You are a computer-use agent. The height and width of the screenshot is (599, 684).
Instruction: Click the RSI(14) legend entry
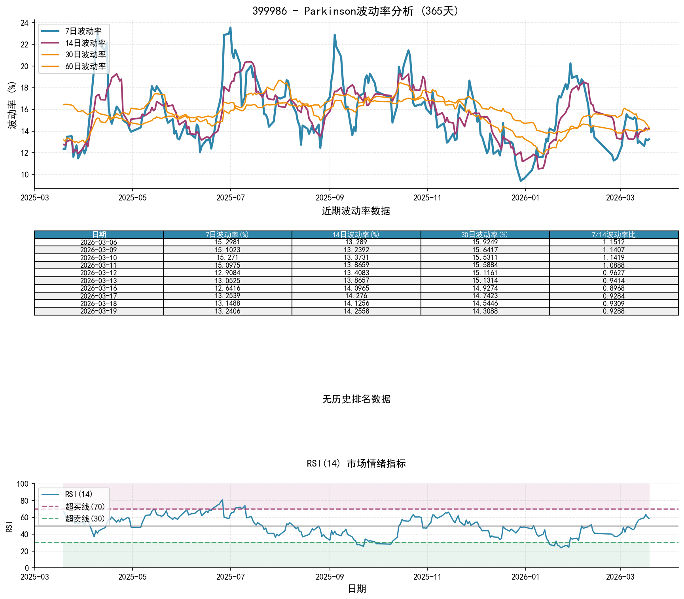[x=78, y=494]
